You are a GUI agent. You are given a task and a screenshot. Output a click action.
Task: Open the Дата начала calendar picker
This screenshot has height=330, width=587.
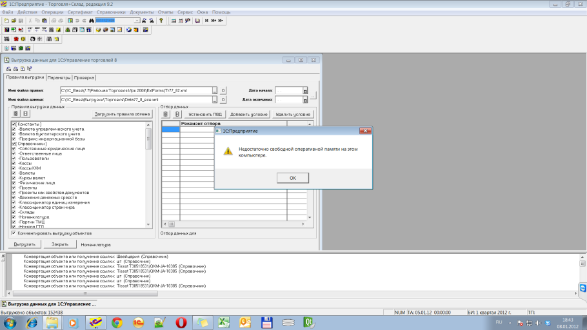[305, 91]
